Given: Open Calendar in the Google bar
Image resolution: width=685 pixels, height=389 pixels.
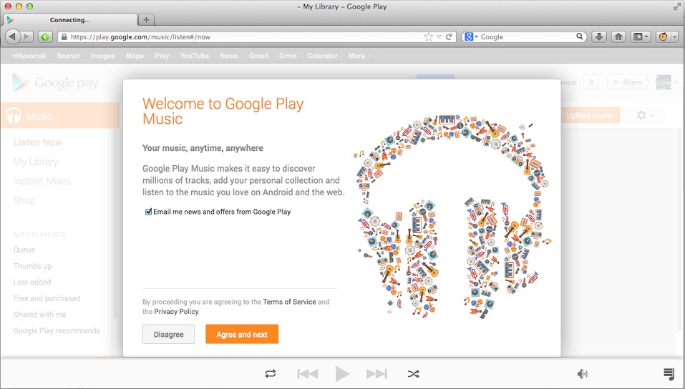Looking at the screenshot, I should pyautogui.click(x=322, y=56).
